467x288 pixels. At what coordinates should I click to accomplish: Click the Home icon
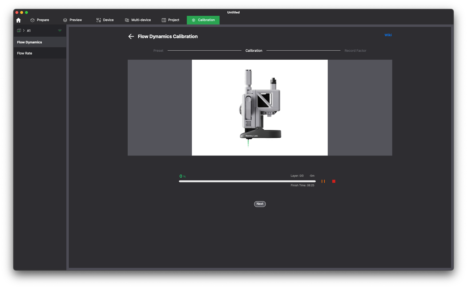point(19,20)
